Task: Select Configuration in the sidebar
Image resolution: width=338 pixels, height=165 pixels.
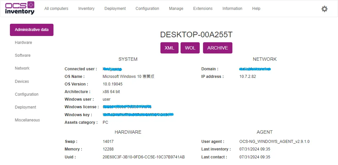Action: point(27,94)
